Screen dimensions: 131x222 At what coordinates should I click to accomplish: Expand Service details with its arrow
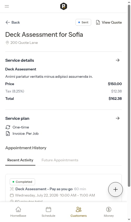[118, 60]
